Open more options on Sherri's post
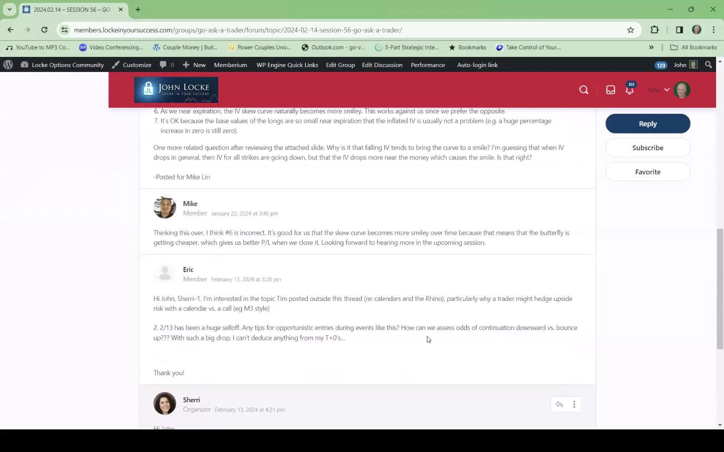724x452 pixels. click(x=574, y=404)
